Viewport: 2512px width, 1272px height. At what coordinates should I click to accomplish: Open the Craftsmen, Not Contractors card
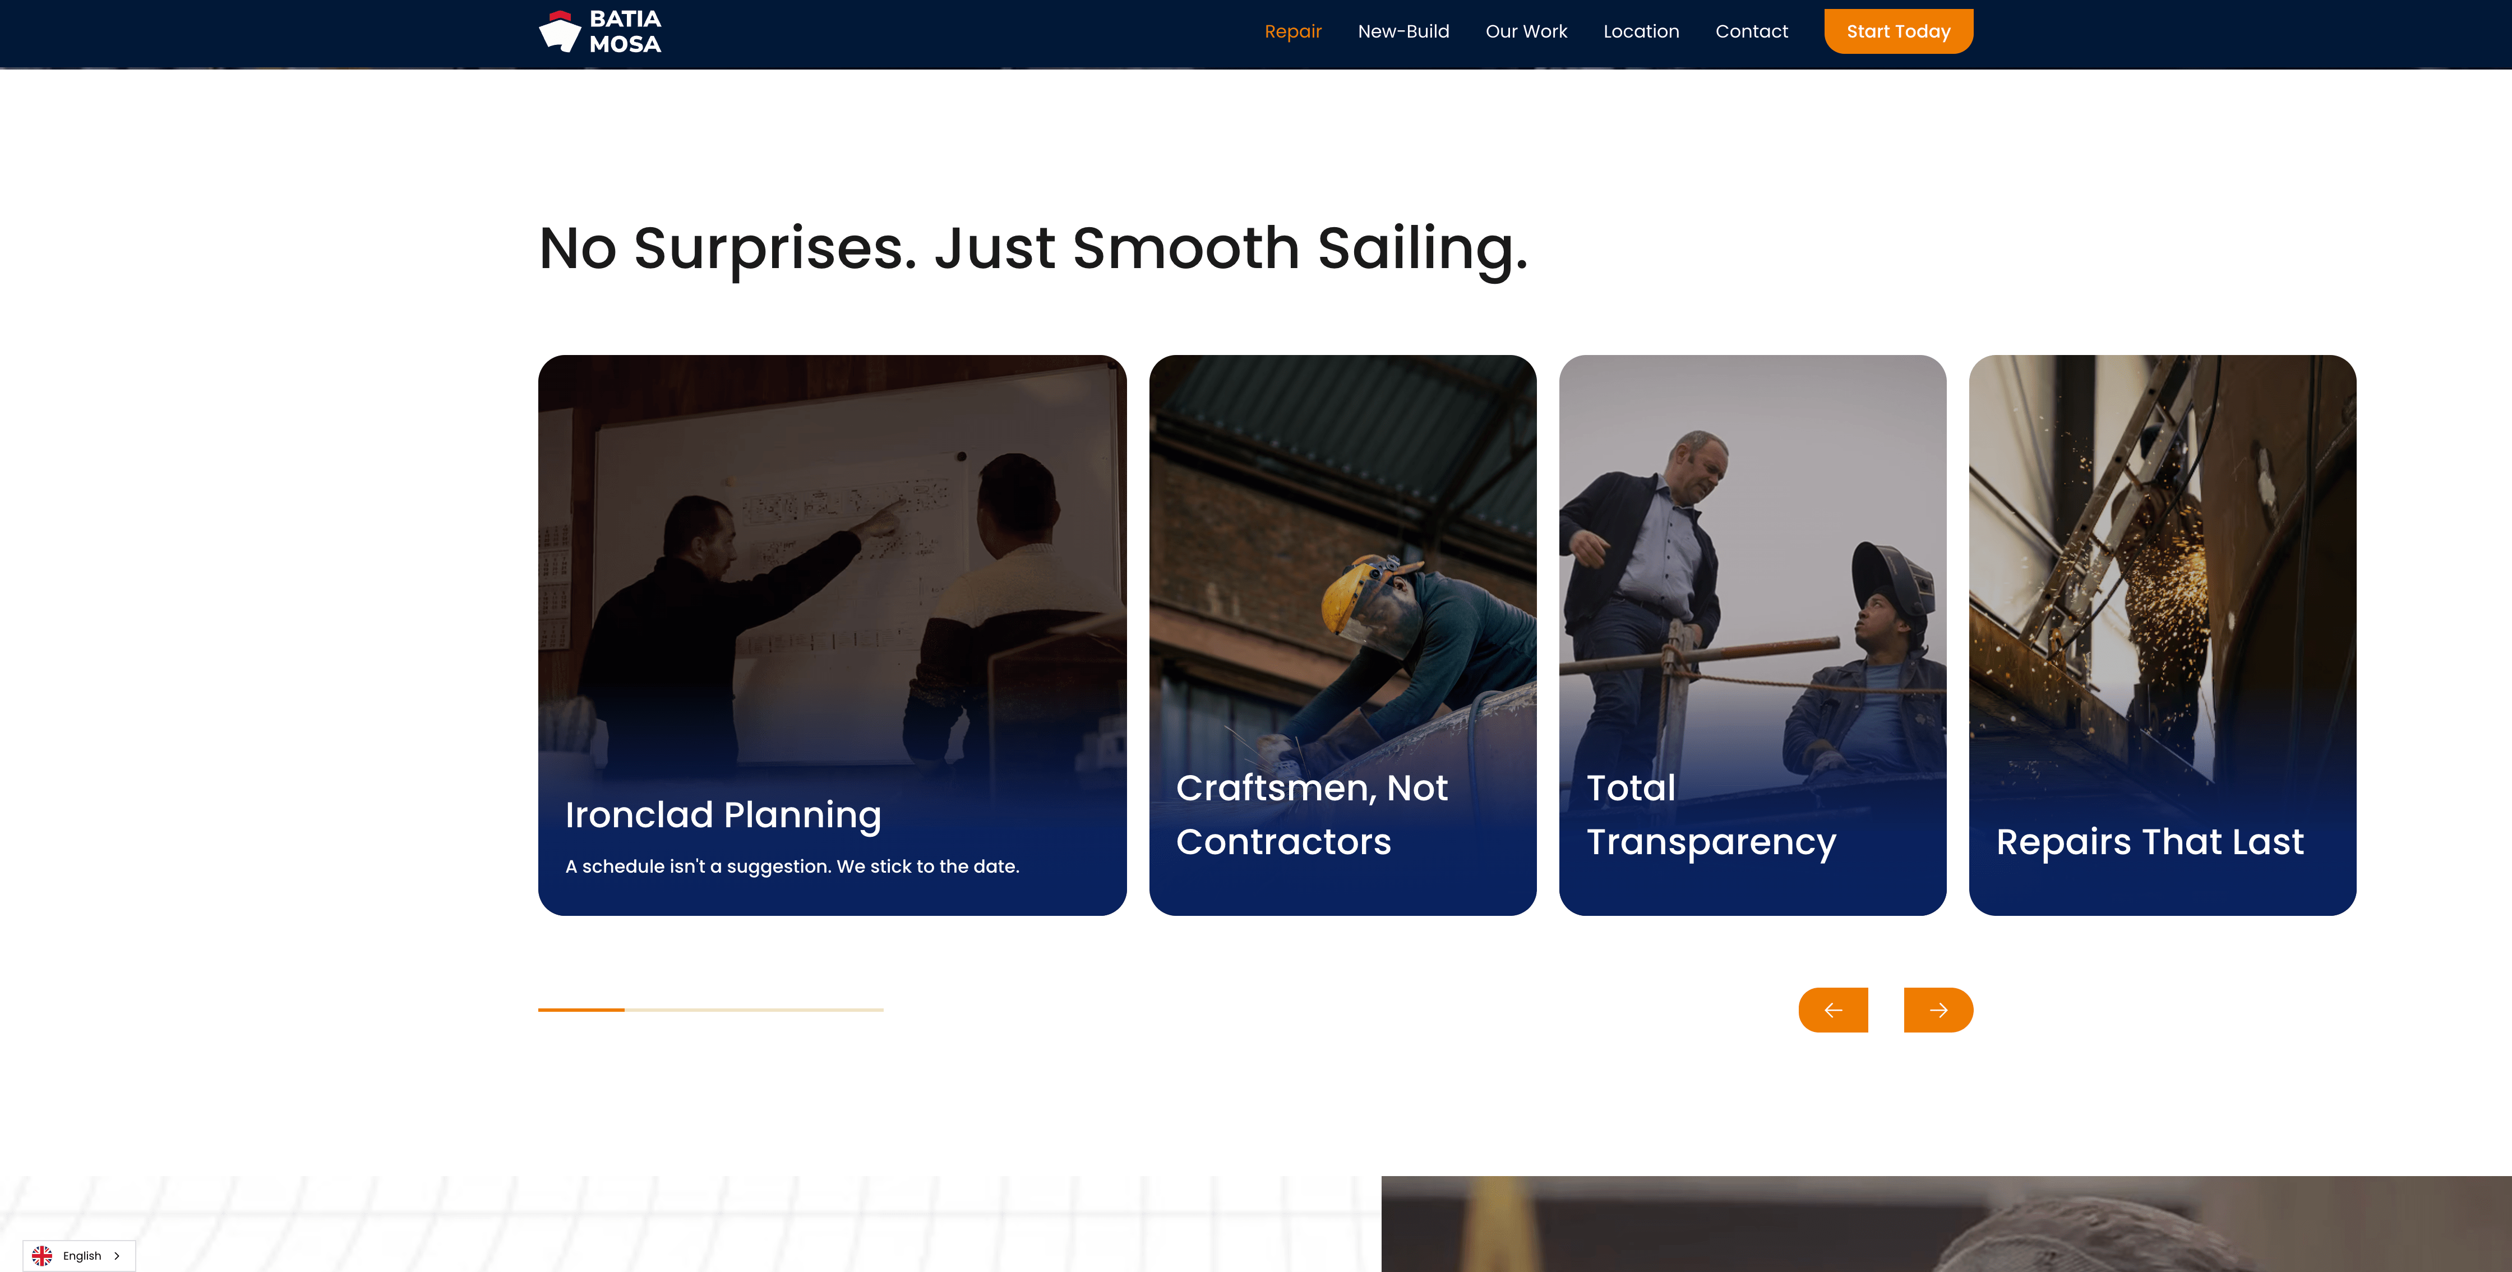coord(1343,635)
